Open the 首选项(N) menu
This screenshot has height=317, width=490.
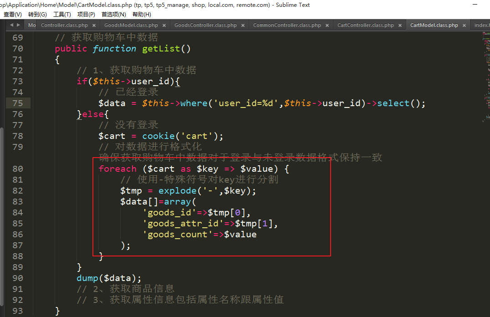(x=113, y=15)
